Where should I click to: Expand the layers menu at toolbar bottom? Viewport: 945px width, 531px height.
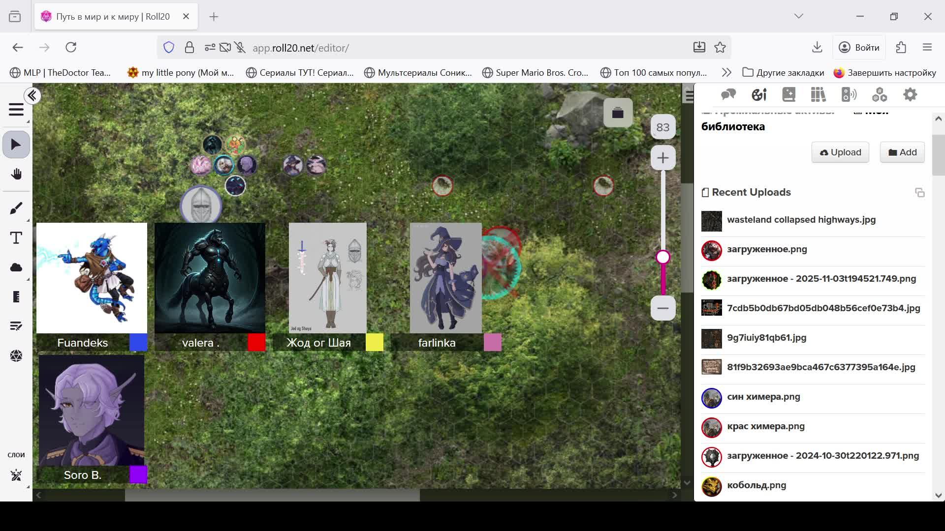(16, 475)
